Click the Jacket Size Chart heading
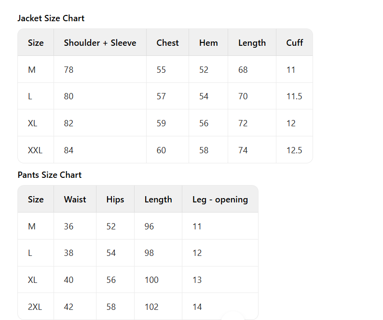Viewport: 383px width, 320px height. click(x=51, y=18)
